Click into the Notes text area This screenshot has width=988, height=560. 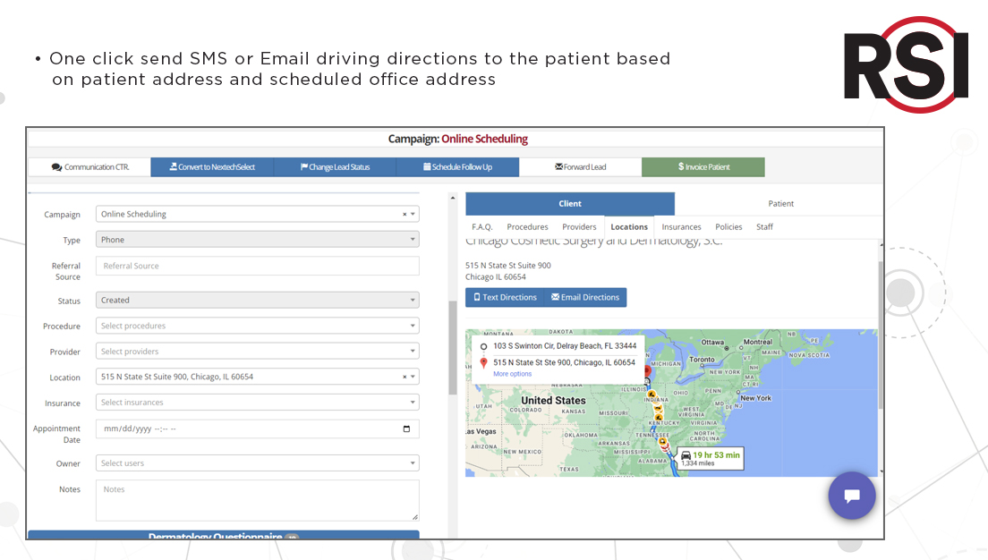(257, 501)
